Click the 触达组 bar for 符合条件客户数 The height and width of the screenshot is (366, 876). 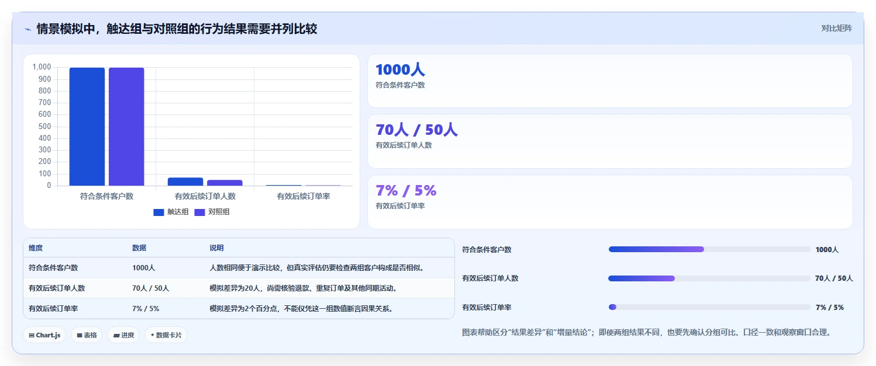(x=87, y=127)
